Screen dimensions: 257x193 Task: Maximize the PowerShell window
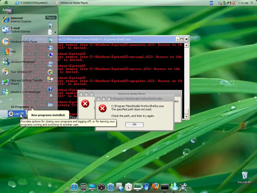pyautogui.click(x=182, y=39)
